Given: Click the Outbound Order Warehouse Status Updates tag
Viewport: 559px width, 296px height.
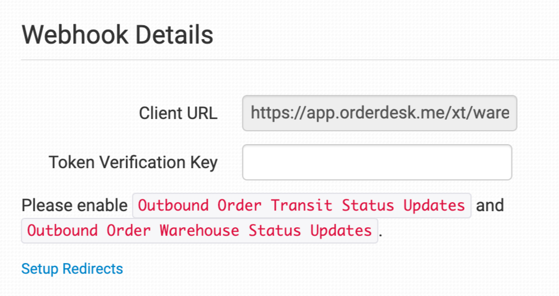Looking at the screenshot, I should [x=199, y=230].
